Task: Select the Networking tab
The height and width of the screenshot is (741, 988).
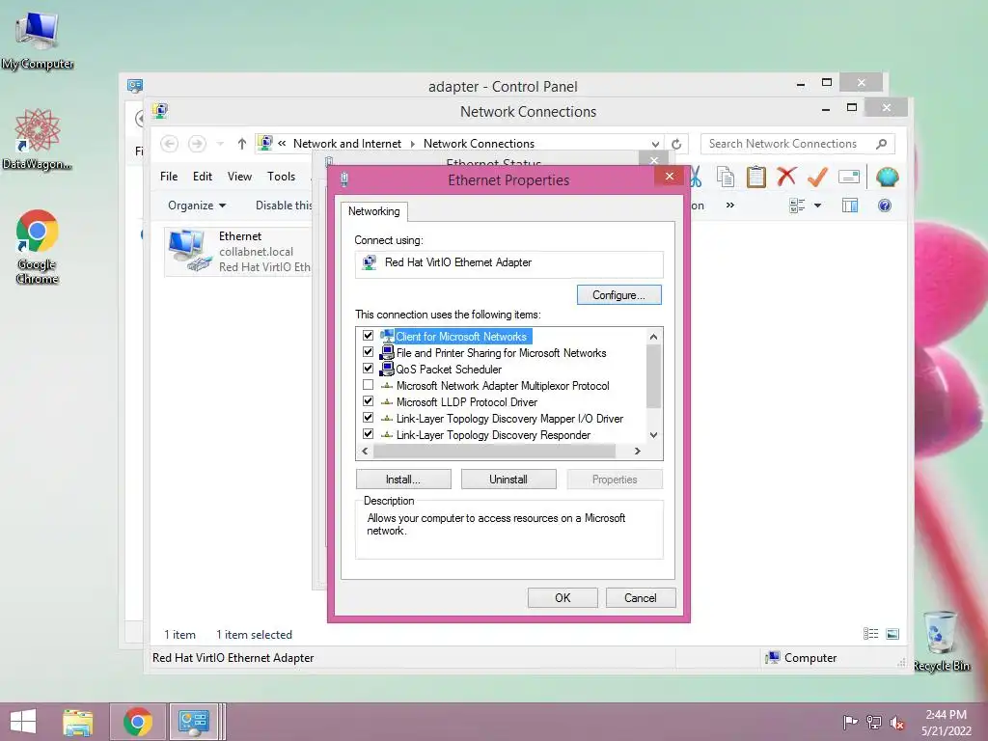Action: point(374,211)
